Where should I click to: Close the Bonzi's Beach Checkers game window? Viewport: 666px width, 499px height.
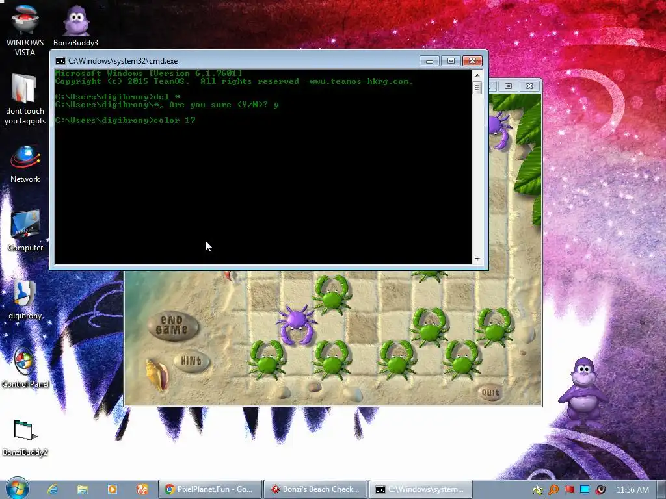529,86
